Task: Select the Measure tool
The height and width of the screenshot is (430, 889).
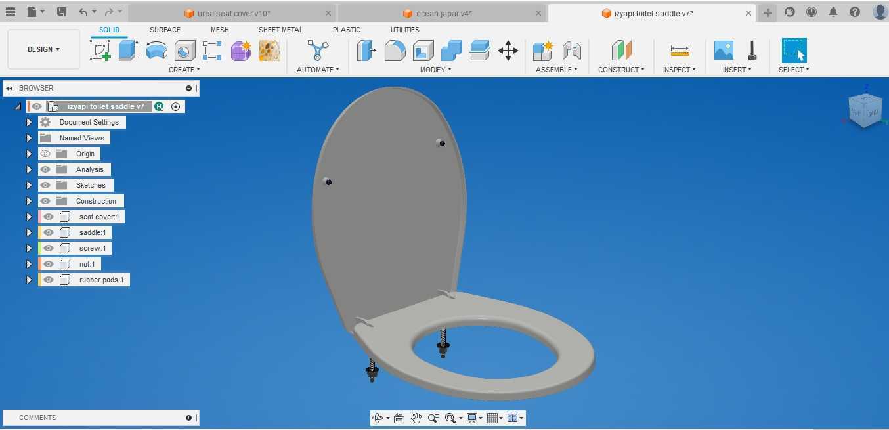Action: tap(680, 51)
